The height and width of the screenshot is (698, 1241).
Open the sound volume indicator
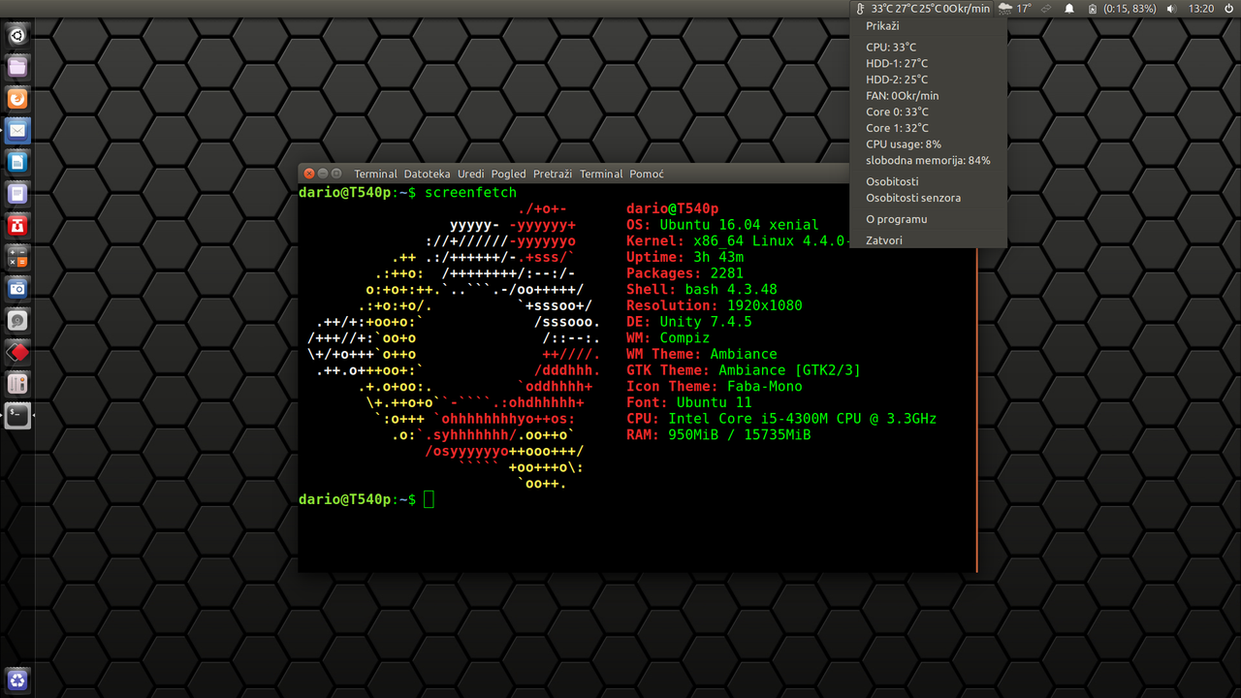click(x=1170, y=9)
